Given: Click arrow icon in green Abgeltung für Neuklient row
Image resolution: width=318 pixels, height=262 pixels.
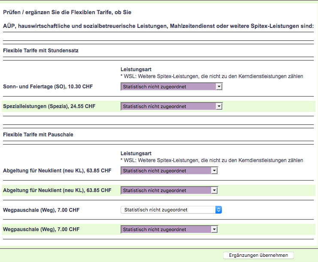Looking at the screenshot, I should 214,190.
